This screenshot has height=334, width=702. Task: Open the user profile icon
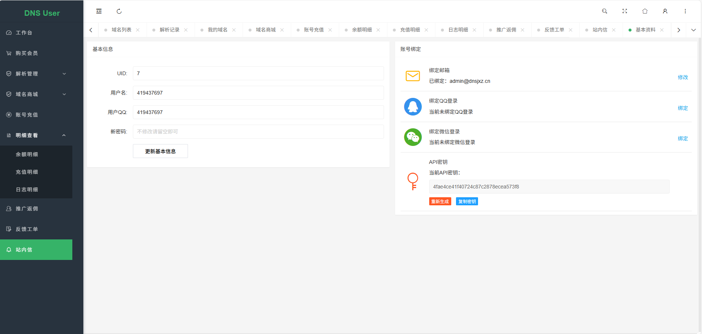[x=665, y=11]
